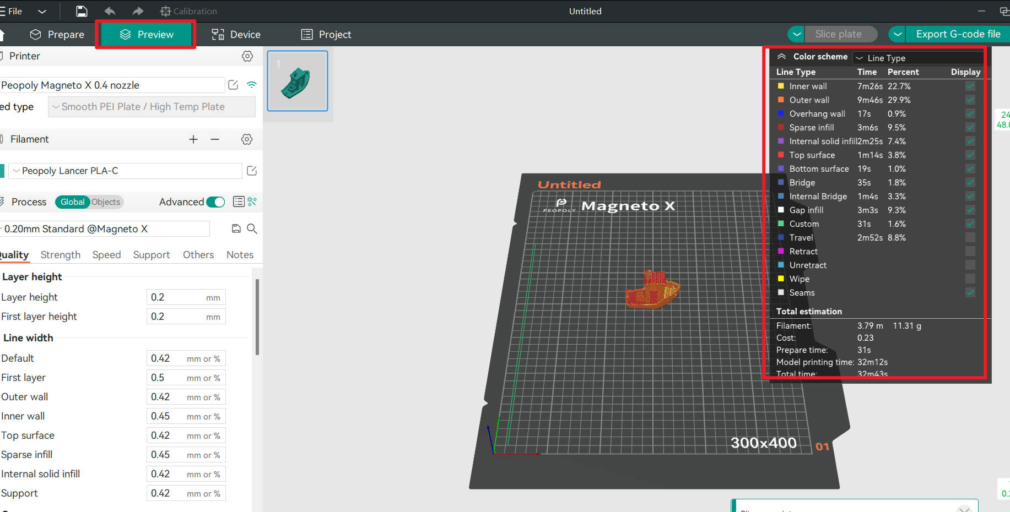The height and width of the screenshot is (512, 1010).
Task: Enable Travel display checkbox
Action: [970, 237]
